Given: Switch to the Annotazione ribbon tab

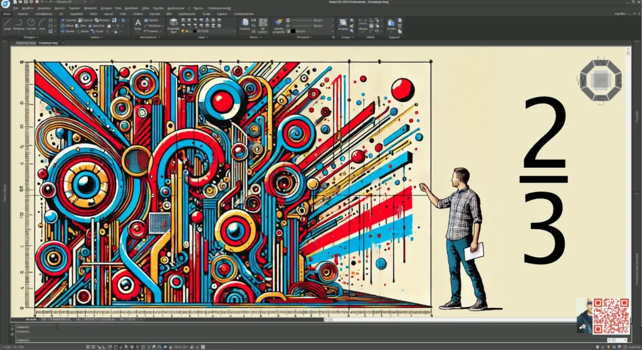Looking at the screenshot, I should tap(43, 14).
